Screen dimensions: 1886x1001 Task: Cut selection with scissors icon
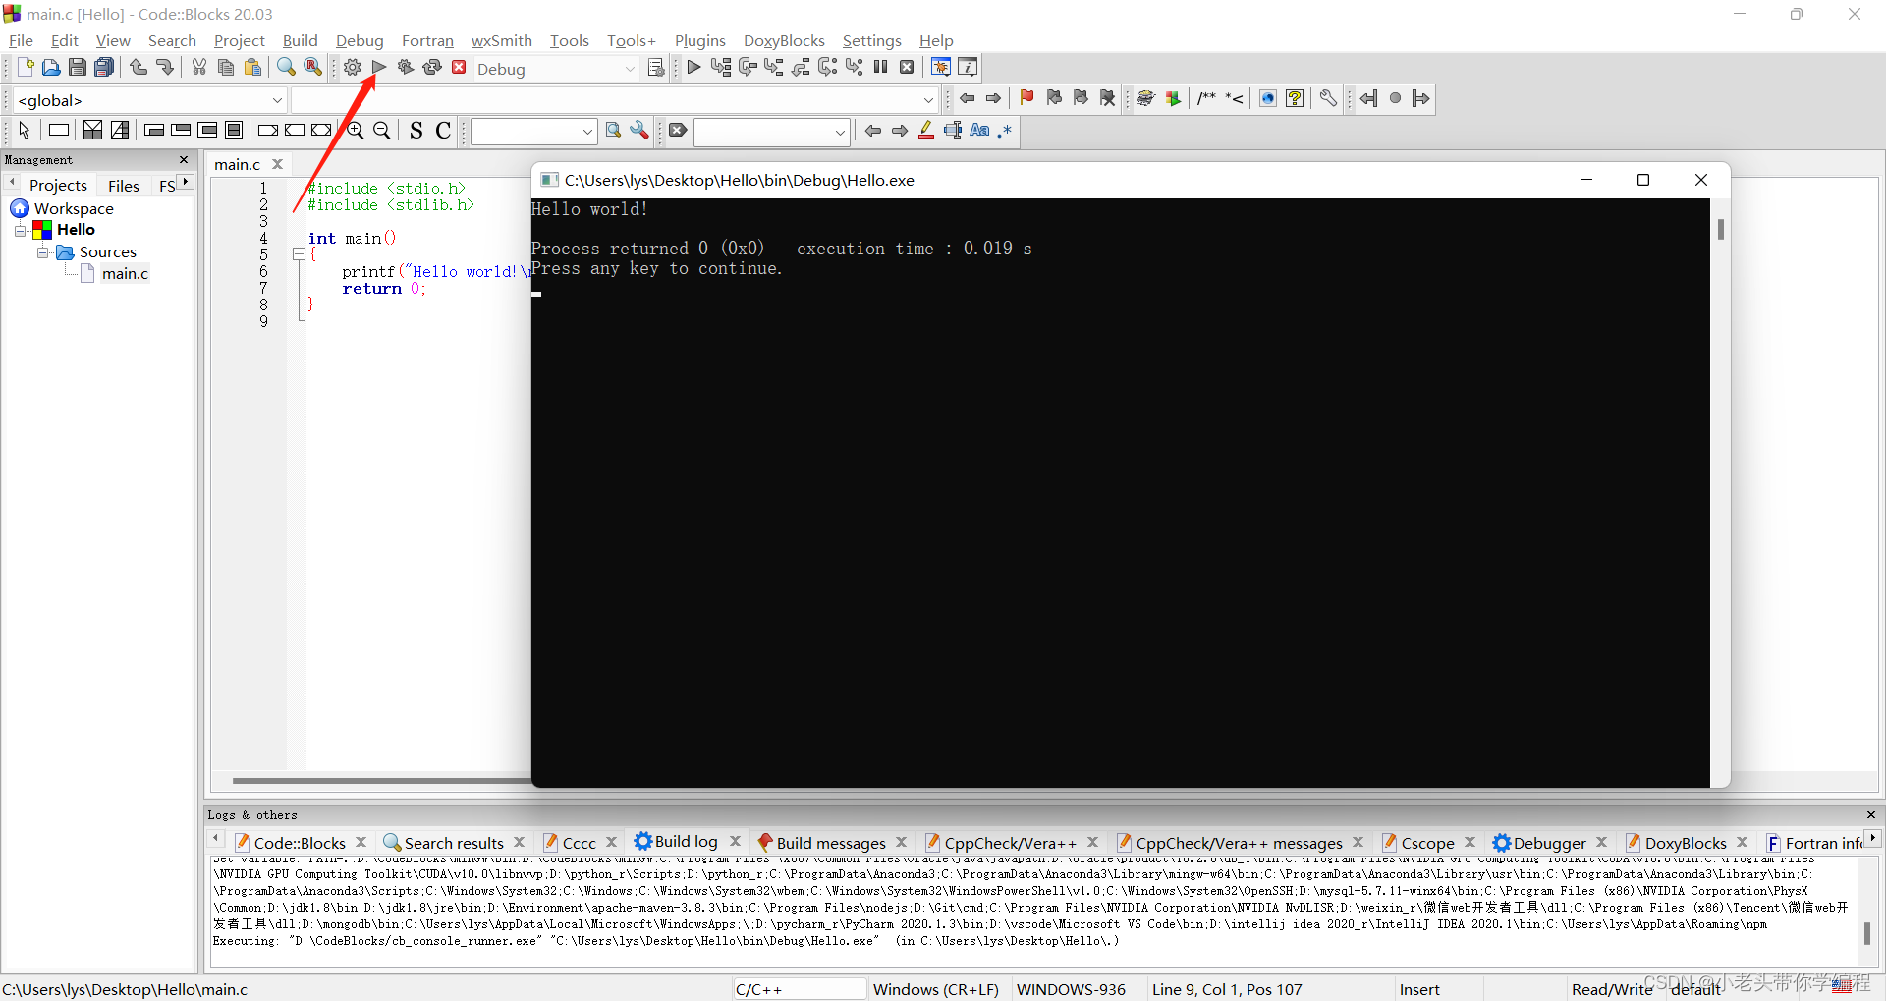199,67
